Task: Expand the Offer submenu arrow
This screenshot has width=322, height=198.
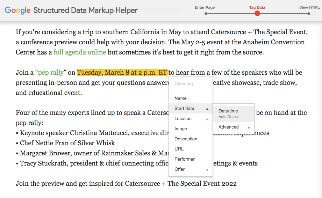Action: coord(207,170)
